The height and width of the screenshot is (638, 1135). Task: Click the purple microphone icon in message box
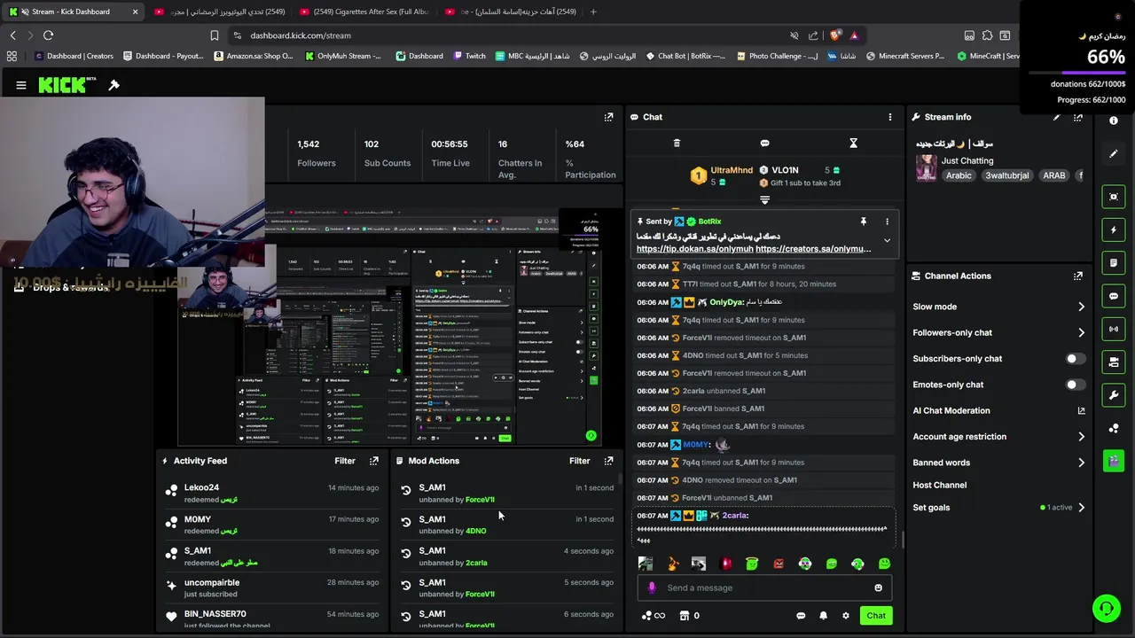point(652,587)
